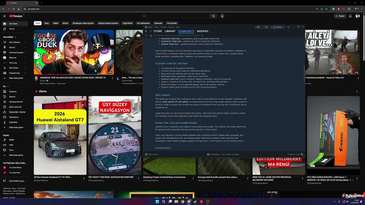Open Steam announcements megaphone icon

click(x=258, y=27)
